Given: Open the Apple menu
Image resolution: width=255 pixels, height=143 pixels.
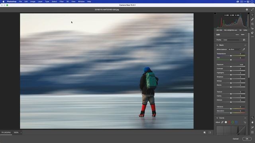Looking at the screenshot, I should 4,2.
